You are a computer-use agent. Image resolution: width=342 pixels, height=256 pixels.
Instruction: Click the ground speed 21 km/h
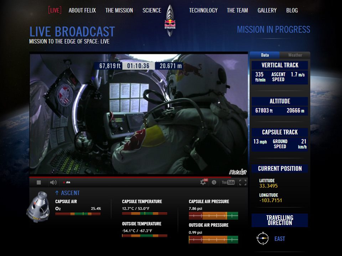302,144
